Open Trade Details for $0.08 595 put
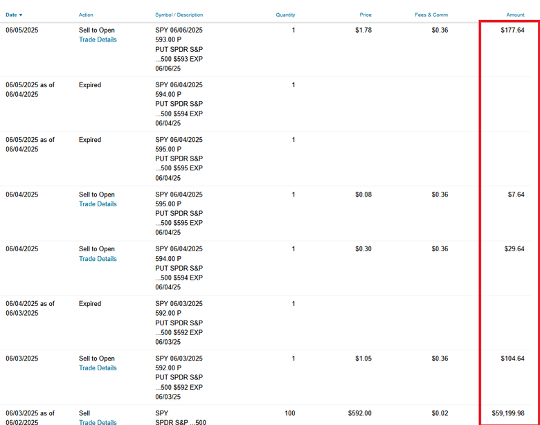 (x=98, y=204)
